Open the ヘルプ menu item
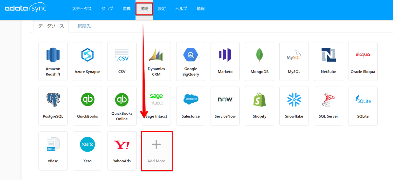 [x=181, y=9]
